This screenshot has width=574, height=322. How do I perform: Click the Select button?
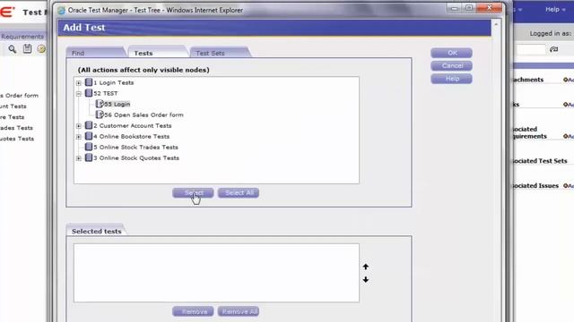(x=193, y=193)
